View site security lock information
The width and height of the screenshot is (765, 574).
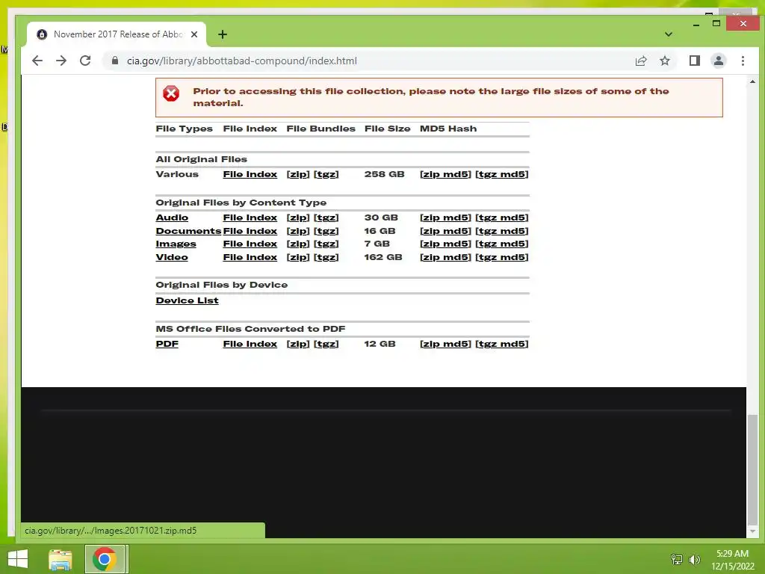(115, 61)
